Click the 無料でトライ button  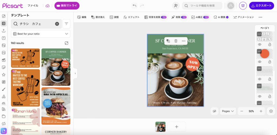(x=67, y=6)
